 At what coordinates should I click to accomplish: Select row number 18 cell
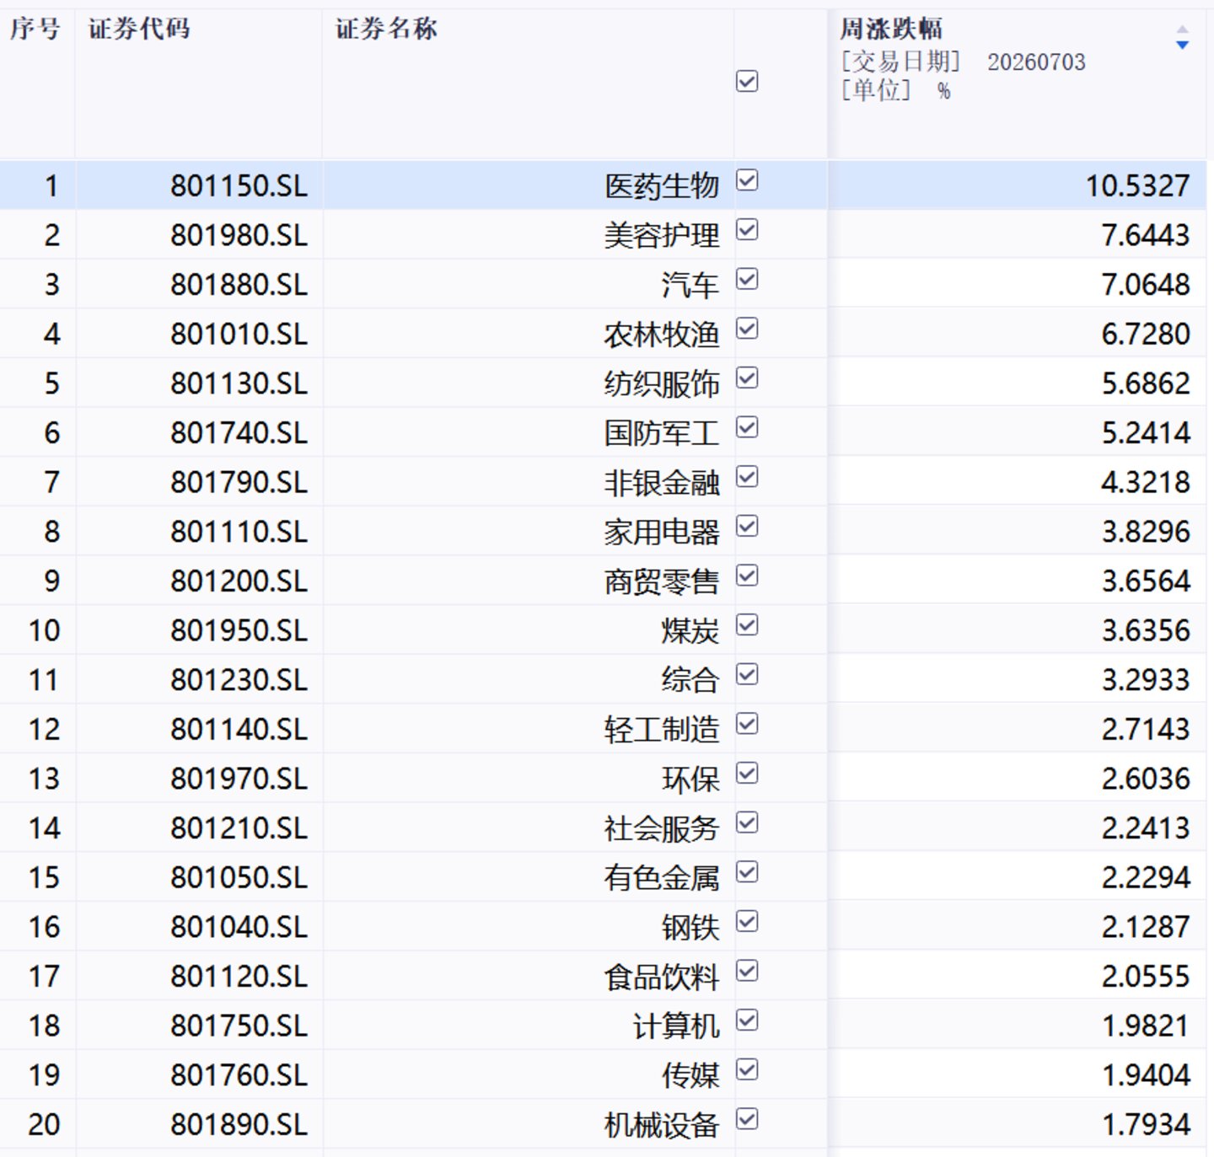point(38,1026)
